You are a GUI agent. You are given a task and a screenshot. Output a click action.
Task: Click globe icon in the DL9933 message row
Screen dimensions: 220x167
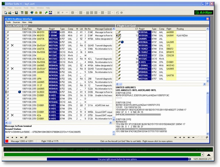point(20,92)
